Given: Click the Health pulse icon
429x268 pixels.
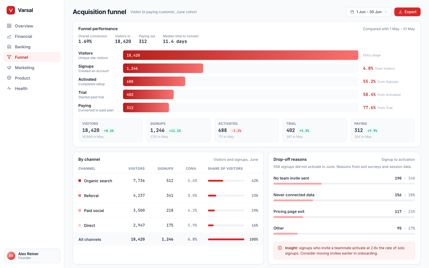Looking at the screenshot, I should (9, 88).
